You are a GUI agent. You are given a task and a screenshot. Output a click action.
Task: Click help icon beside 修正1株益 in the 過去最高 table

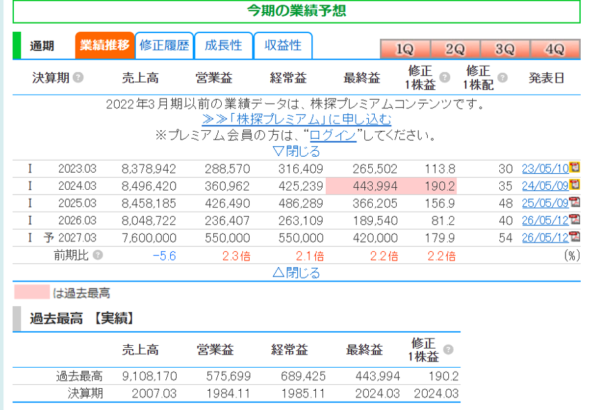(448, 350)
